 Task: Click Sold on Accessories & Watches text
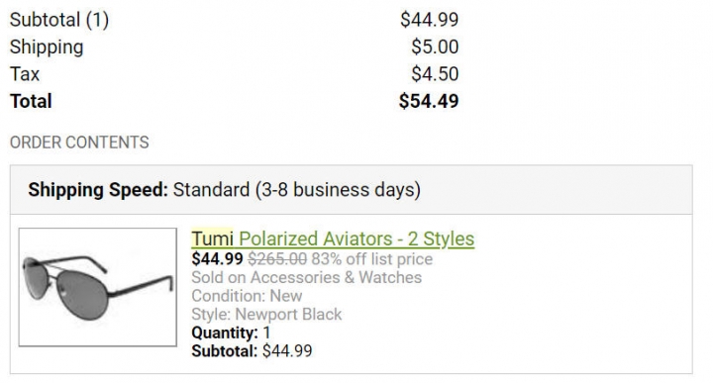pyautogui.click(x=306, y=277)
